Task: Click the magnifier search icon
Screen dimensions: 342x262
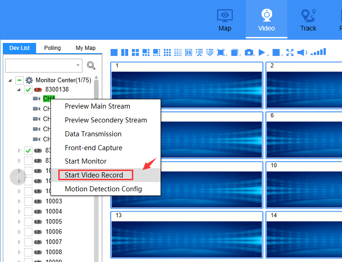Action: point(91,66)
